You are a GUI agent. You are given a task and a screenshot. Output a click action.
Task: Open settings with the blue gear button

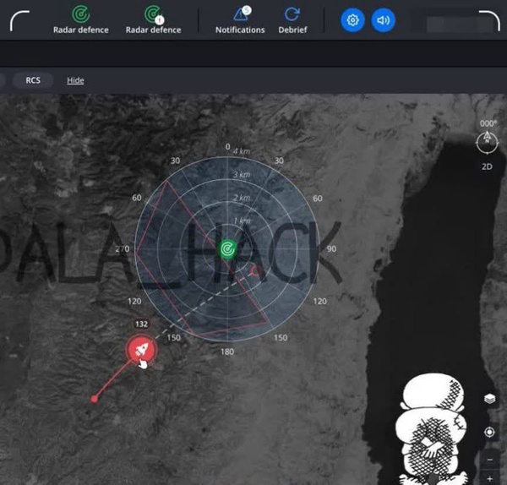click(x=352, y=20)
